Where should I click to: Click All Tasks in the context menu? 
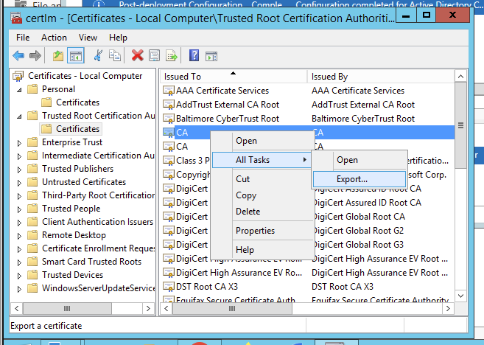click(x=262, y=160)
